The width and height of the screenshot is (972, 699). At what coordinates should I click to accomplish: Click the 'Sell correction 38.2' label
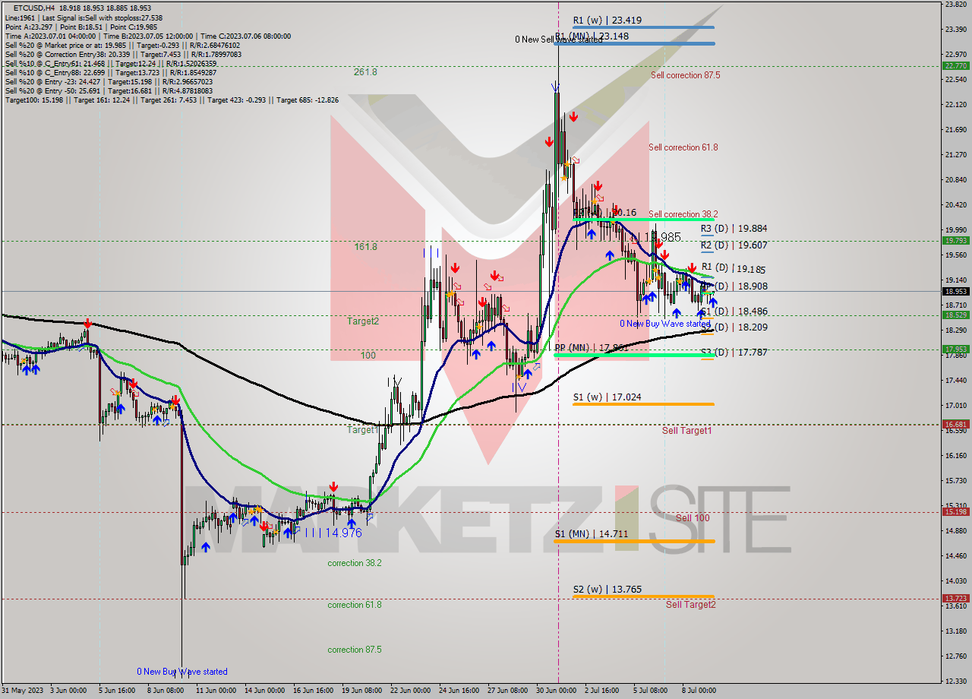pyautogui.click(x=683, y=214)
